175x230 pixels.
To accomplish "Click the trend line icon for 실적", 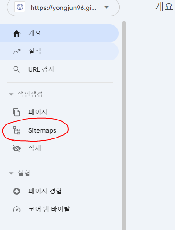I will [17, 51].
